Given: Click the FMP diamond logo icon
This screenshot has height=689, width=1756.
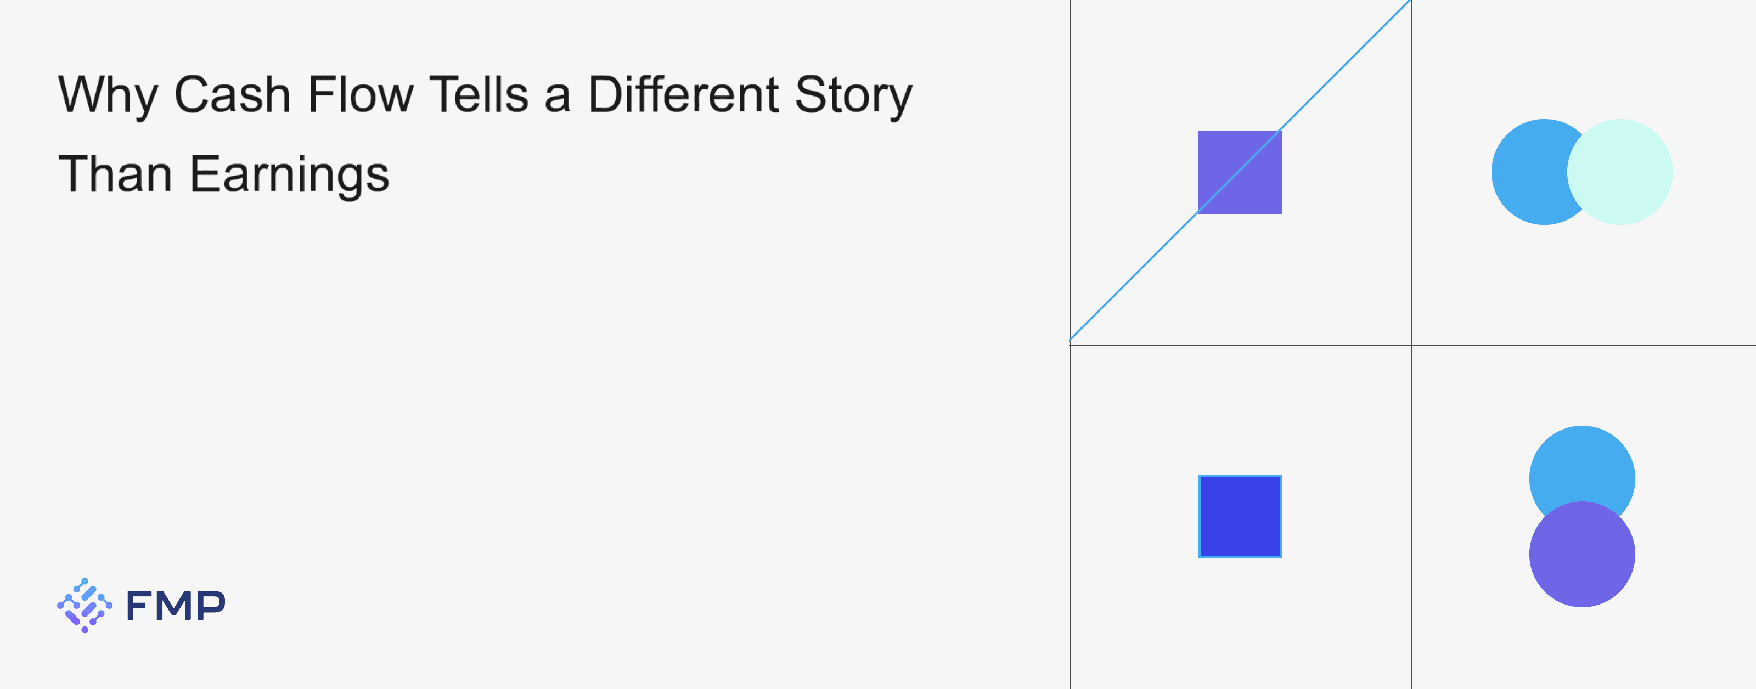Looking at the screenshot, I should (85, 605).
